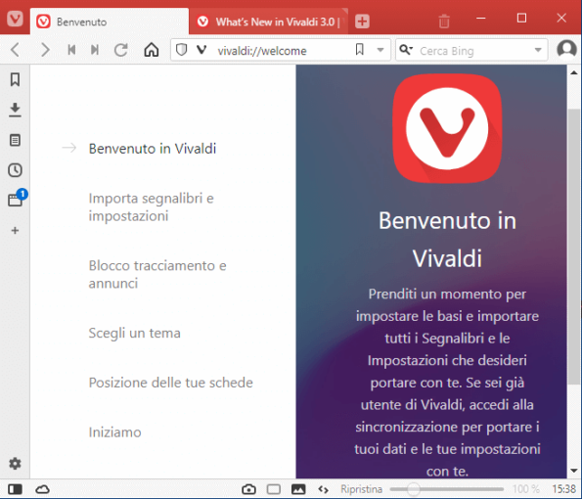This screenshot has width=582, height=499.
Task: Click the Rewind navigation button
Action: click(x=71, y=50)
